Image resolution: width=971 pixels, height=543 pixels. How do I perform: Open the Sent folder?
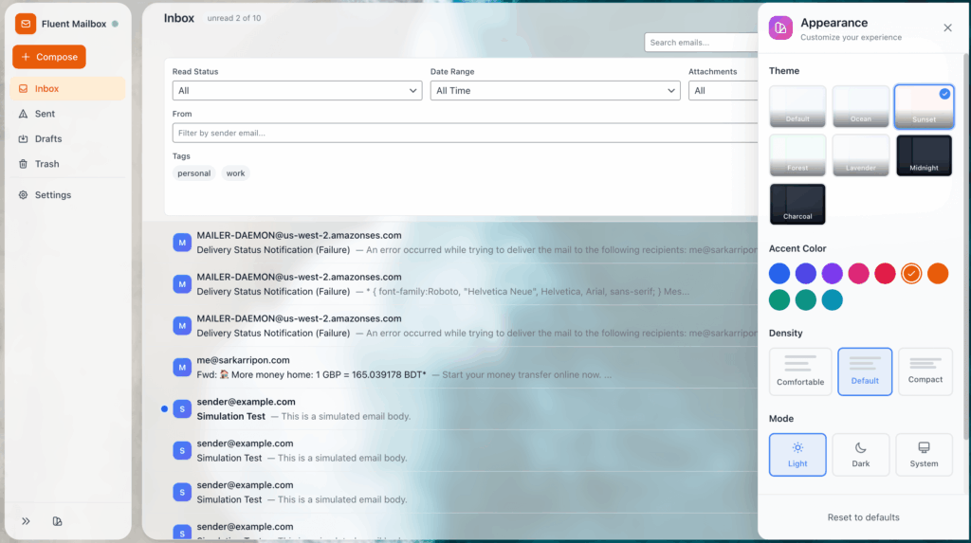(x=46, y=114)
